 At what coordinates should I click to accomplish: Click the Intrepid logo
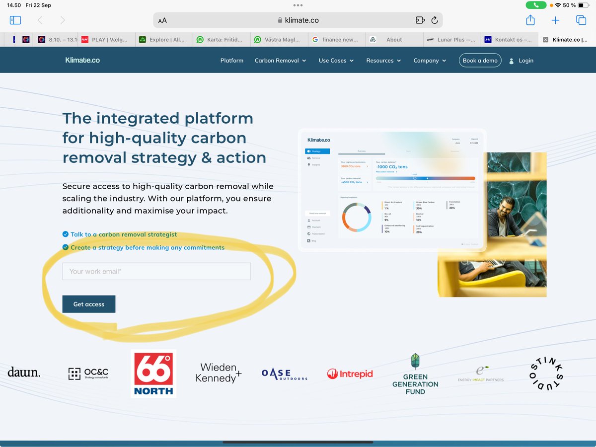point(350,374)
